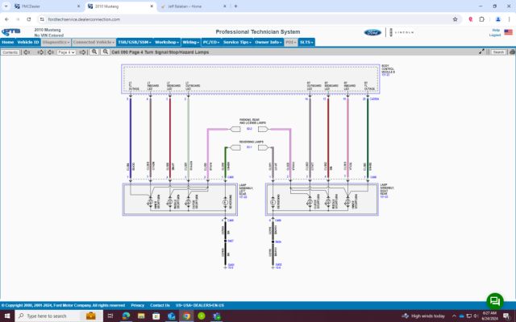The image size is (516, 322).
Task: Open the green live chat bubble
Action: click(495, 301)
